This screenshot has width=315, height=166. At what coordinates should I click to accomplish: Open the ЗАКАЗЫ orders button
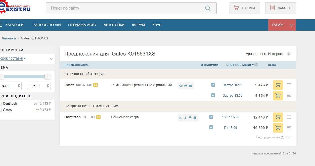[281, 8]
